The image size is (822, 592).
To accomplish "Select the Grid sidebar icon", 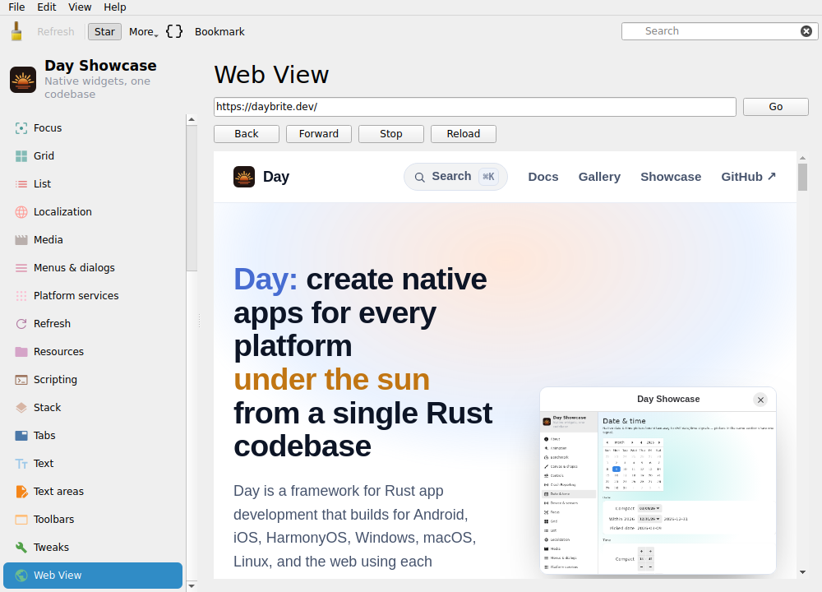I will pyautogui.click(x=21, y=155).
